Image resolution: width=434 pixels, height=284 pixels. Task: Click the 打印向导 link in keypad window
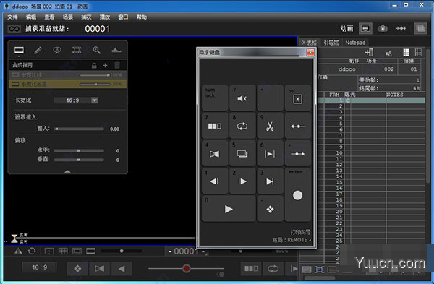300,232
